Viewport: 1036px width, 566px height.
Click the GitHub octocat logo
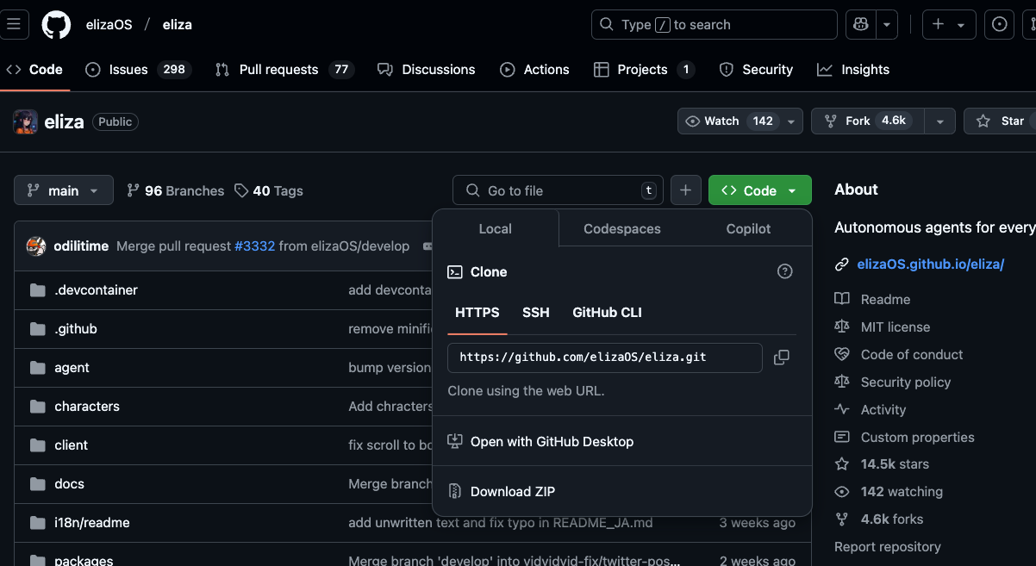pyautogui.click(x=56, y=24)
